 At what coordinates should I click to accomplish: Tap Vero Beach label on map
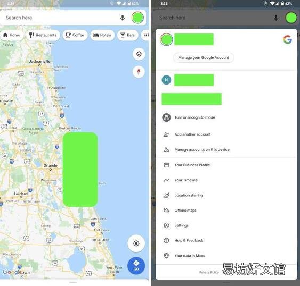point(99,219)
